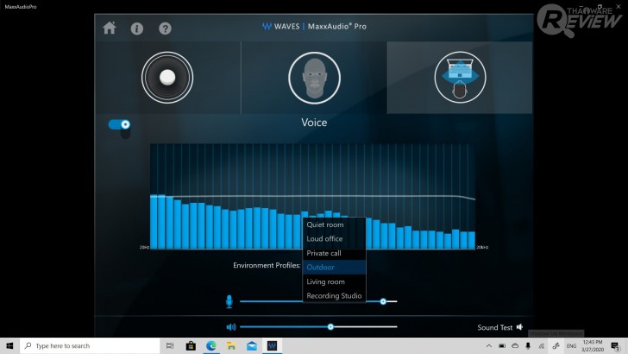Open Task View on taskbar
Image resolution: width=628 pixels, height=354 pixels.
[x=170, y=345]
